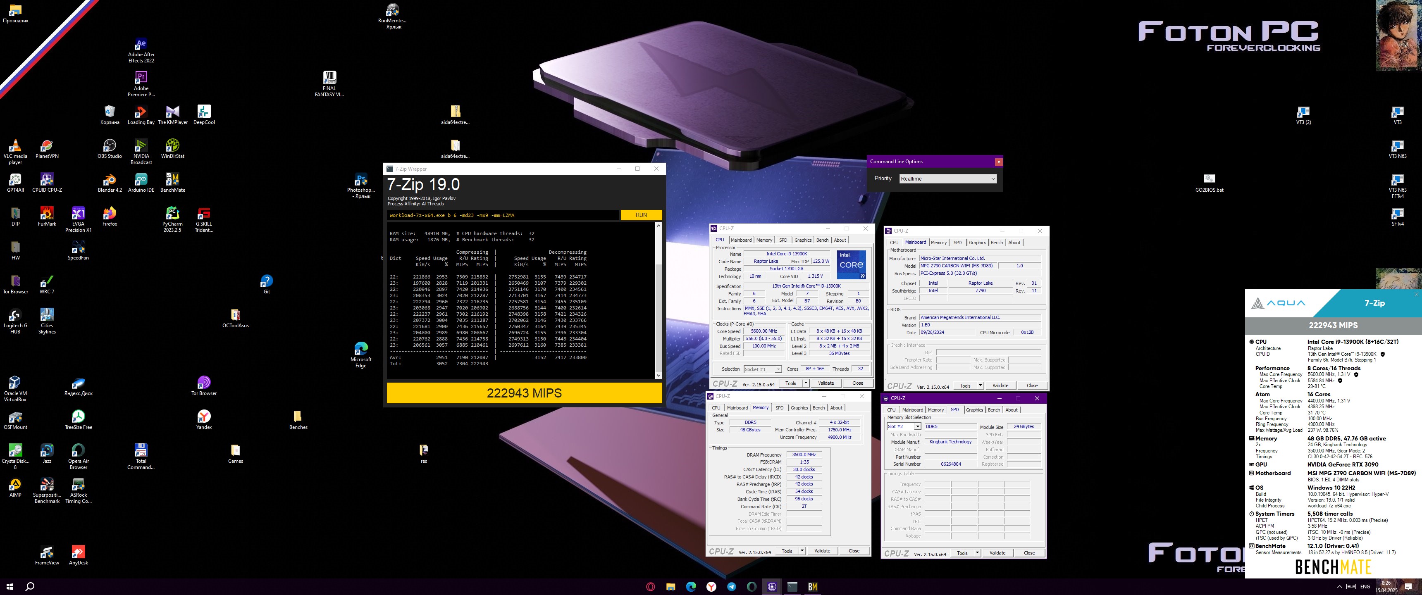The width and height of the screenshot is (1422, 595).
Task: Open the BenchMate taskbar icon
Action: (x=813, y=587)
